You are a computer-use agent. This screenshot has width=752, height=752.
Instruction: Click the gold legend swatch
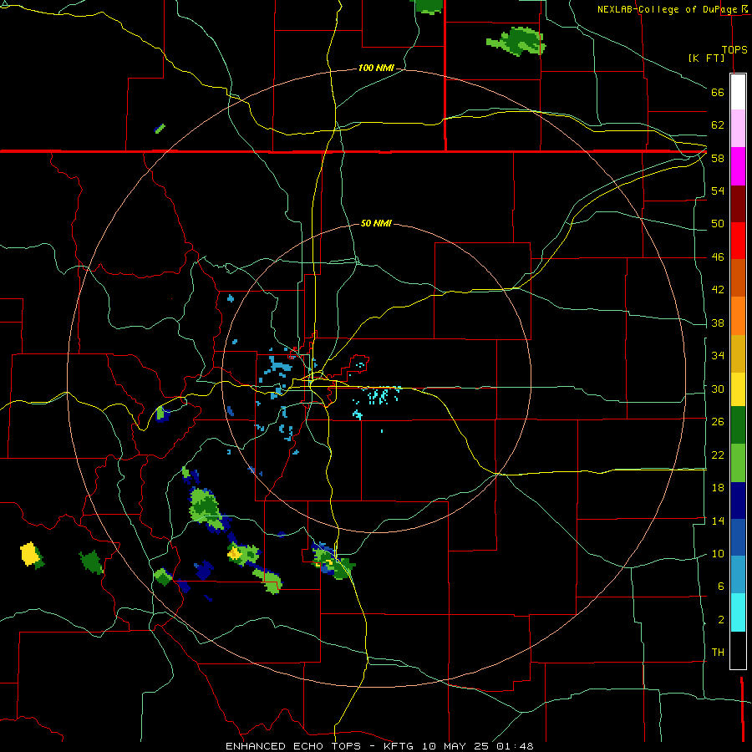[x=738, y=353]
